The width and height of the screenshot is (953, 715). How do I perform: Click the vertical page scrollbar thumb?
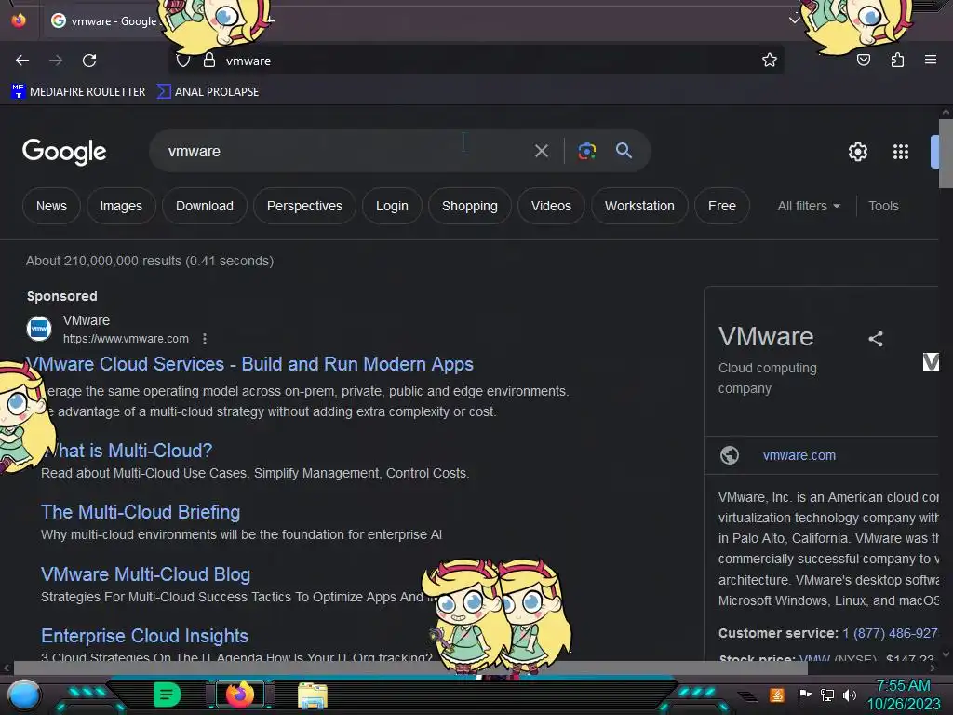click(946, 154)
